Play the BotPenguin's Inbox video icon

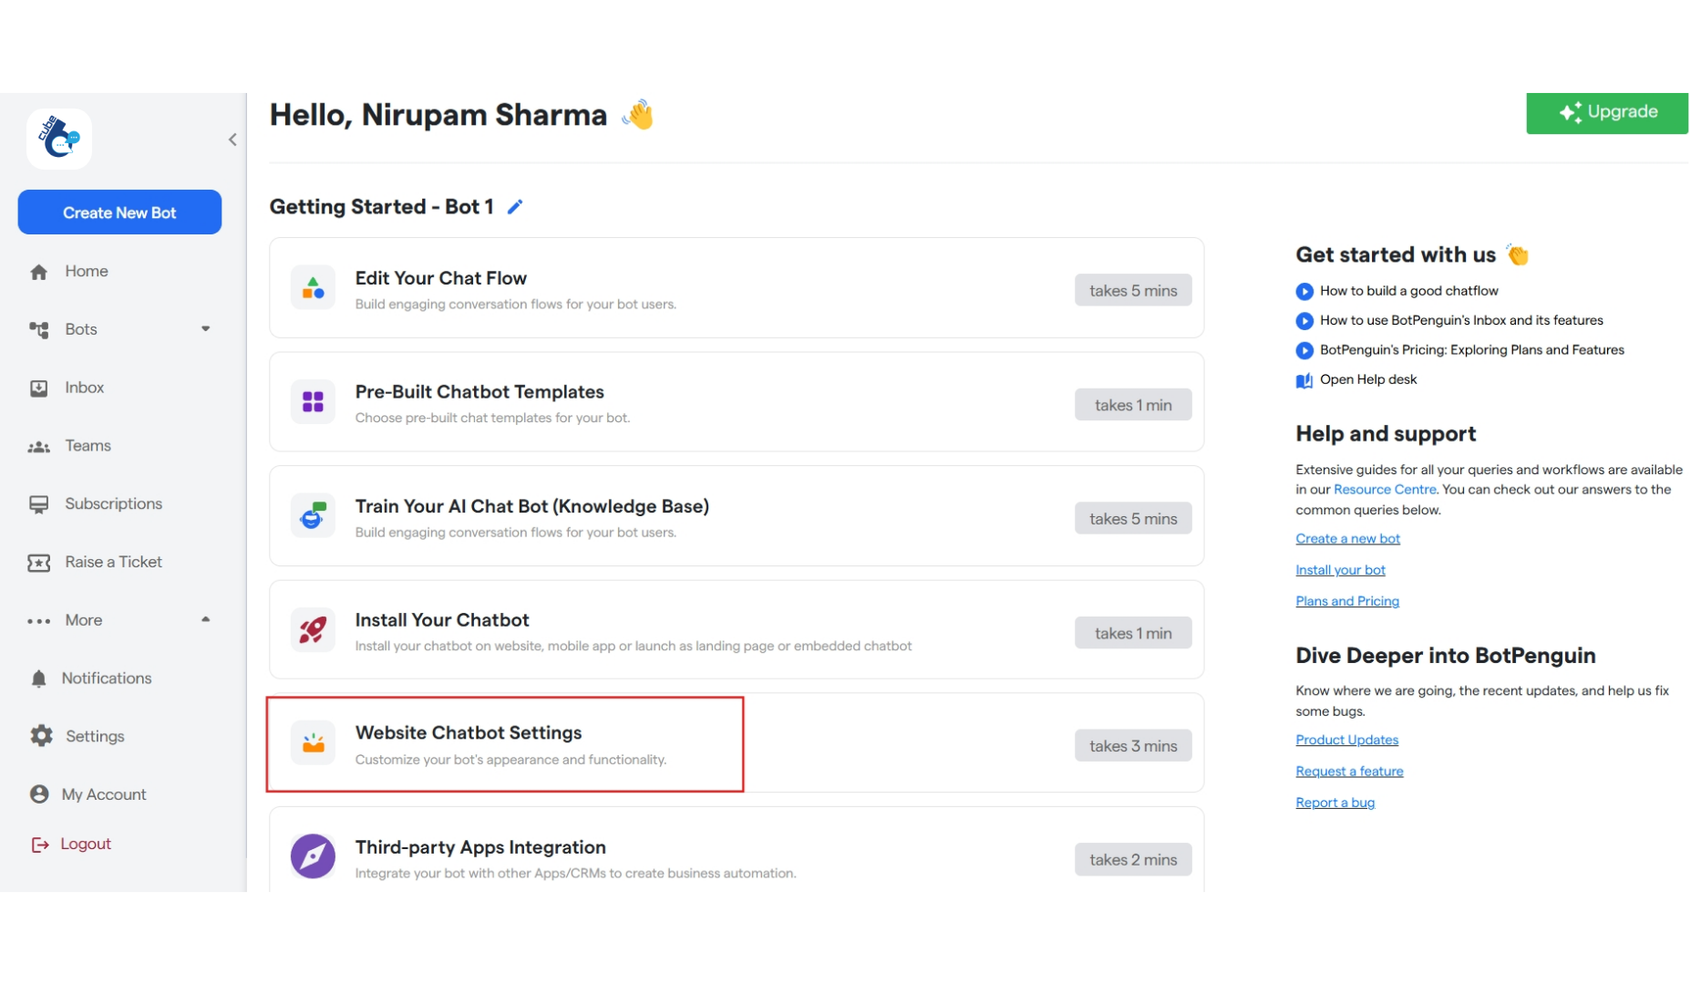coord(1304,321)
